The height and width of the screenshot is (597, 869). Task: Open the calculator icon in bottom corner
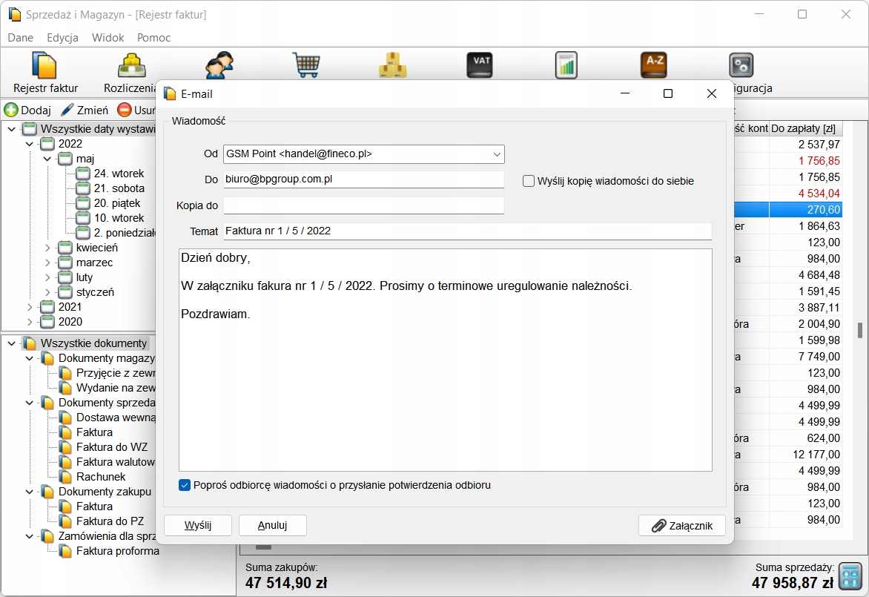click(x=851, y=576)
